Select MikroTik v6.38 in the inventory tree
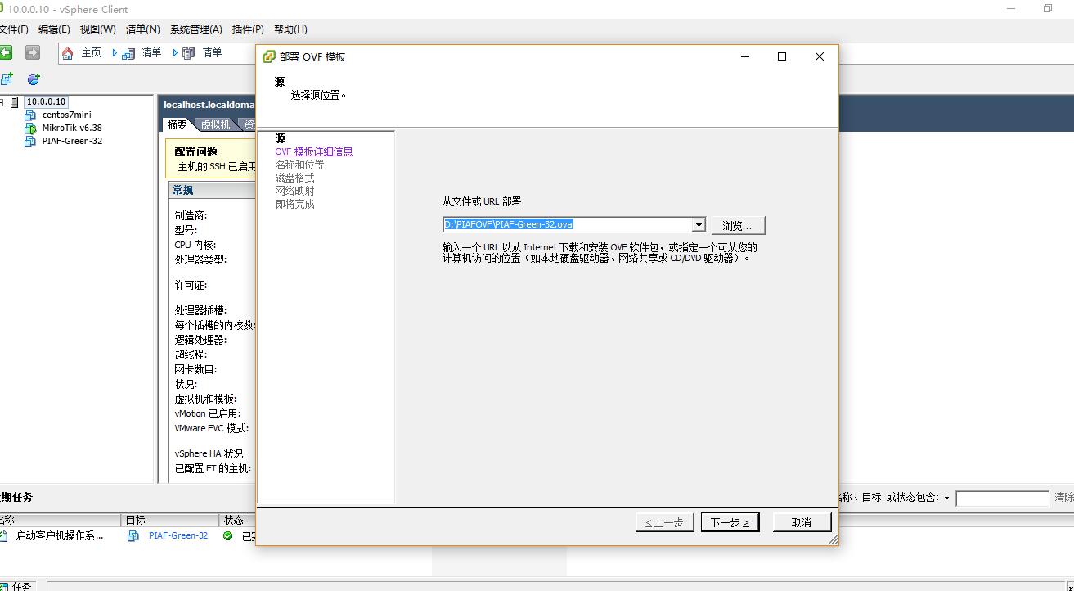The width and height of the screenshot is (1074, 591). click(72, 129)
